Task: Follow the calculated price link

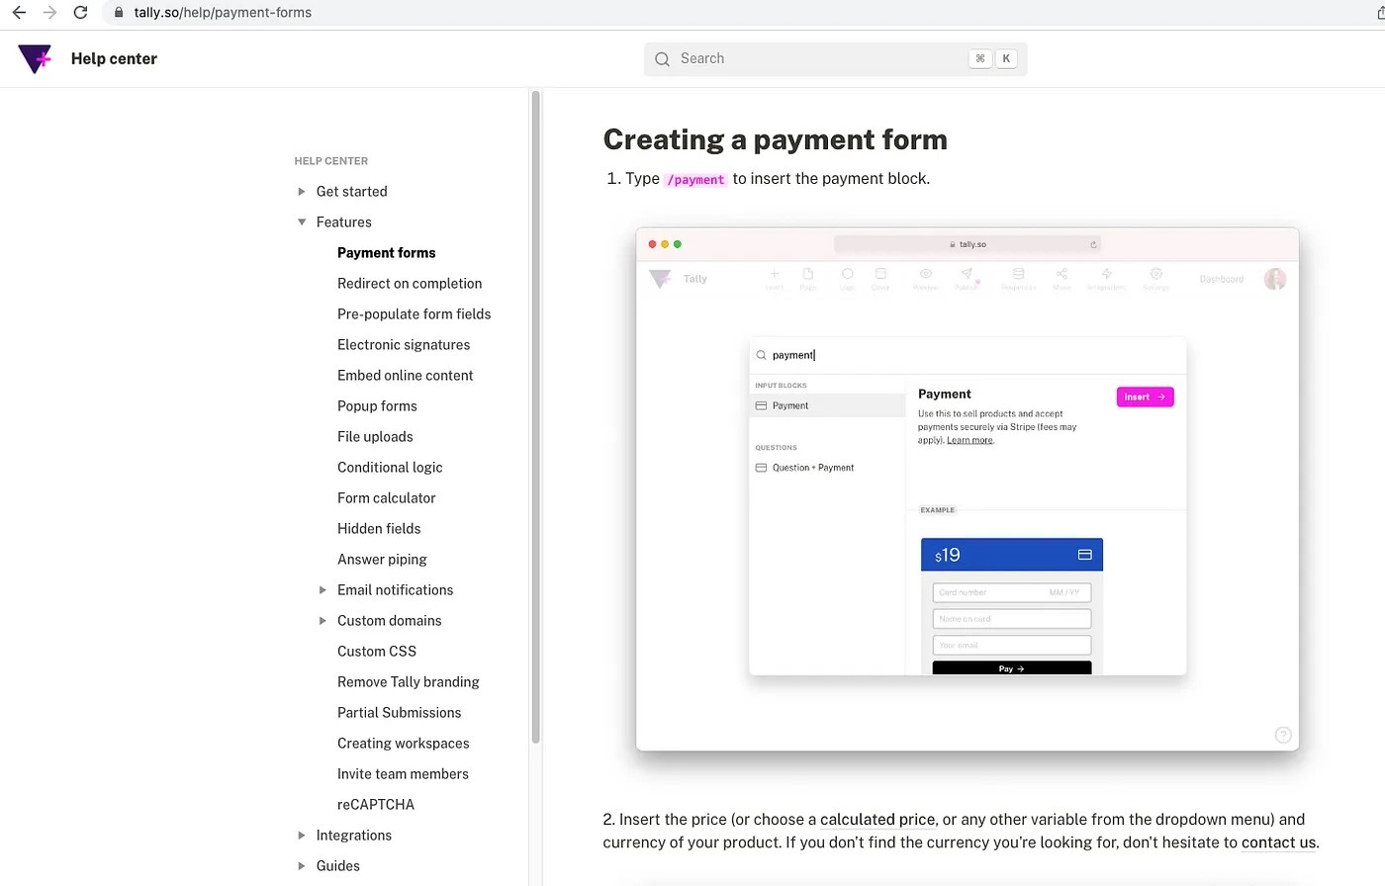Action: click(x=877, y=820)
